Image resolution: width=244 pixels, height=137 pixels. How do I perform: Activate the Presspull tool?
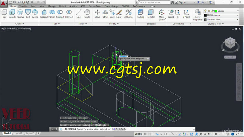[44, 14]
